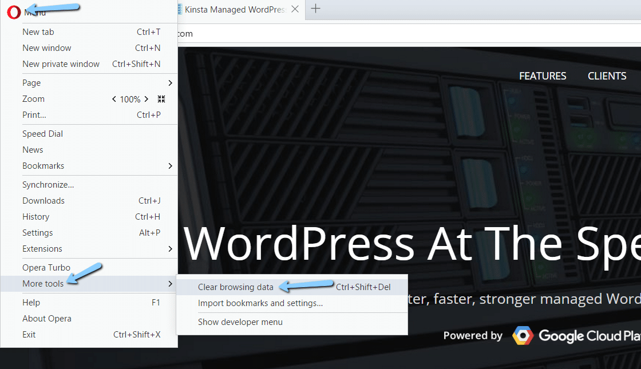Select Clear browsing data
The image size is (641, 369).
pos(235,287)
